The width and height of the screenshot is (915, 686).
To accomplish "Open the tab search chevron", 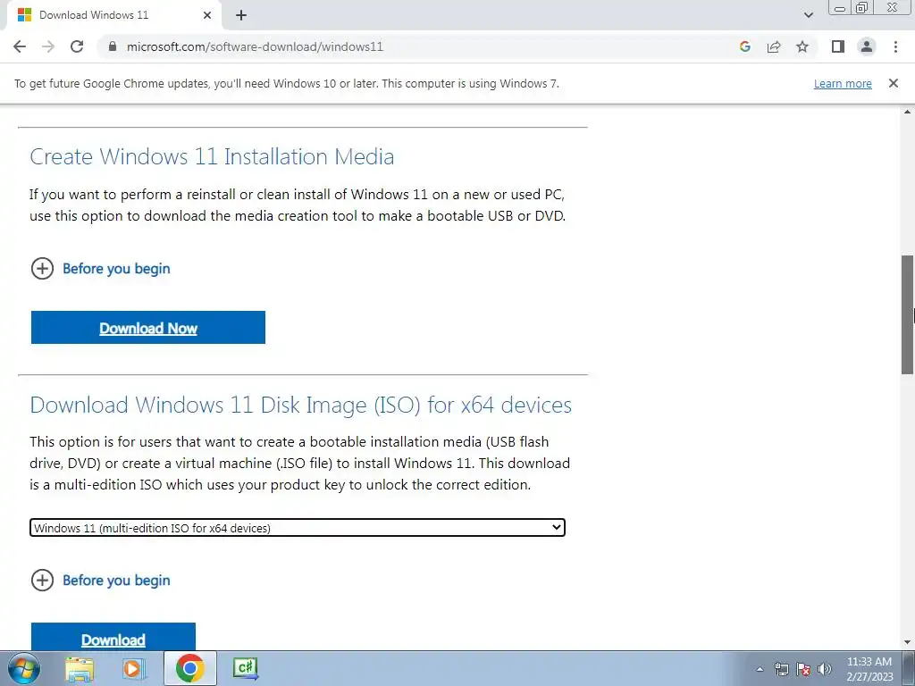I will 808,15.
